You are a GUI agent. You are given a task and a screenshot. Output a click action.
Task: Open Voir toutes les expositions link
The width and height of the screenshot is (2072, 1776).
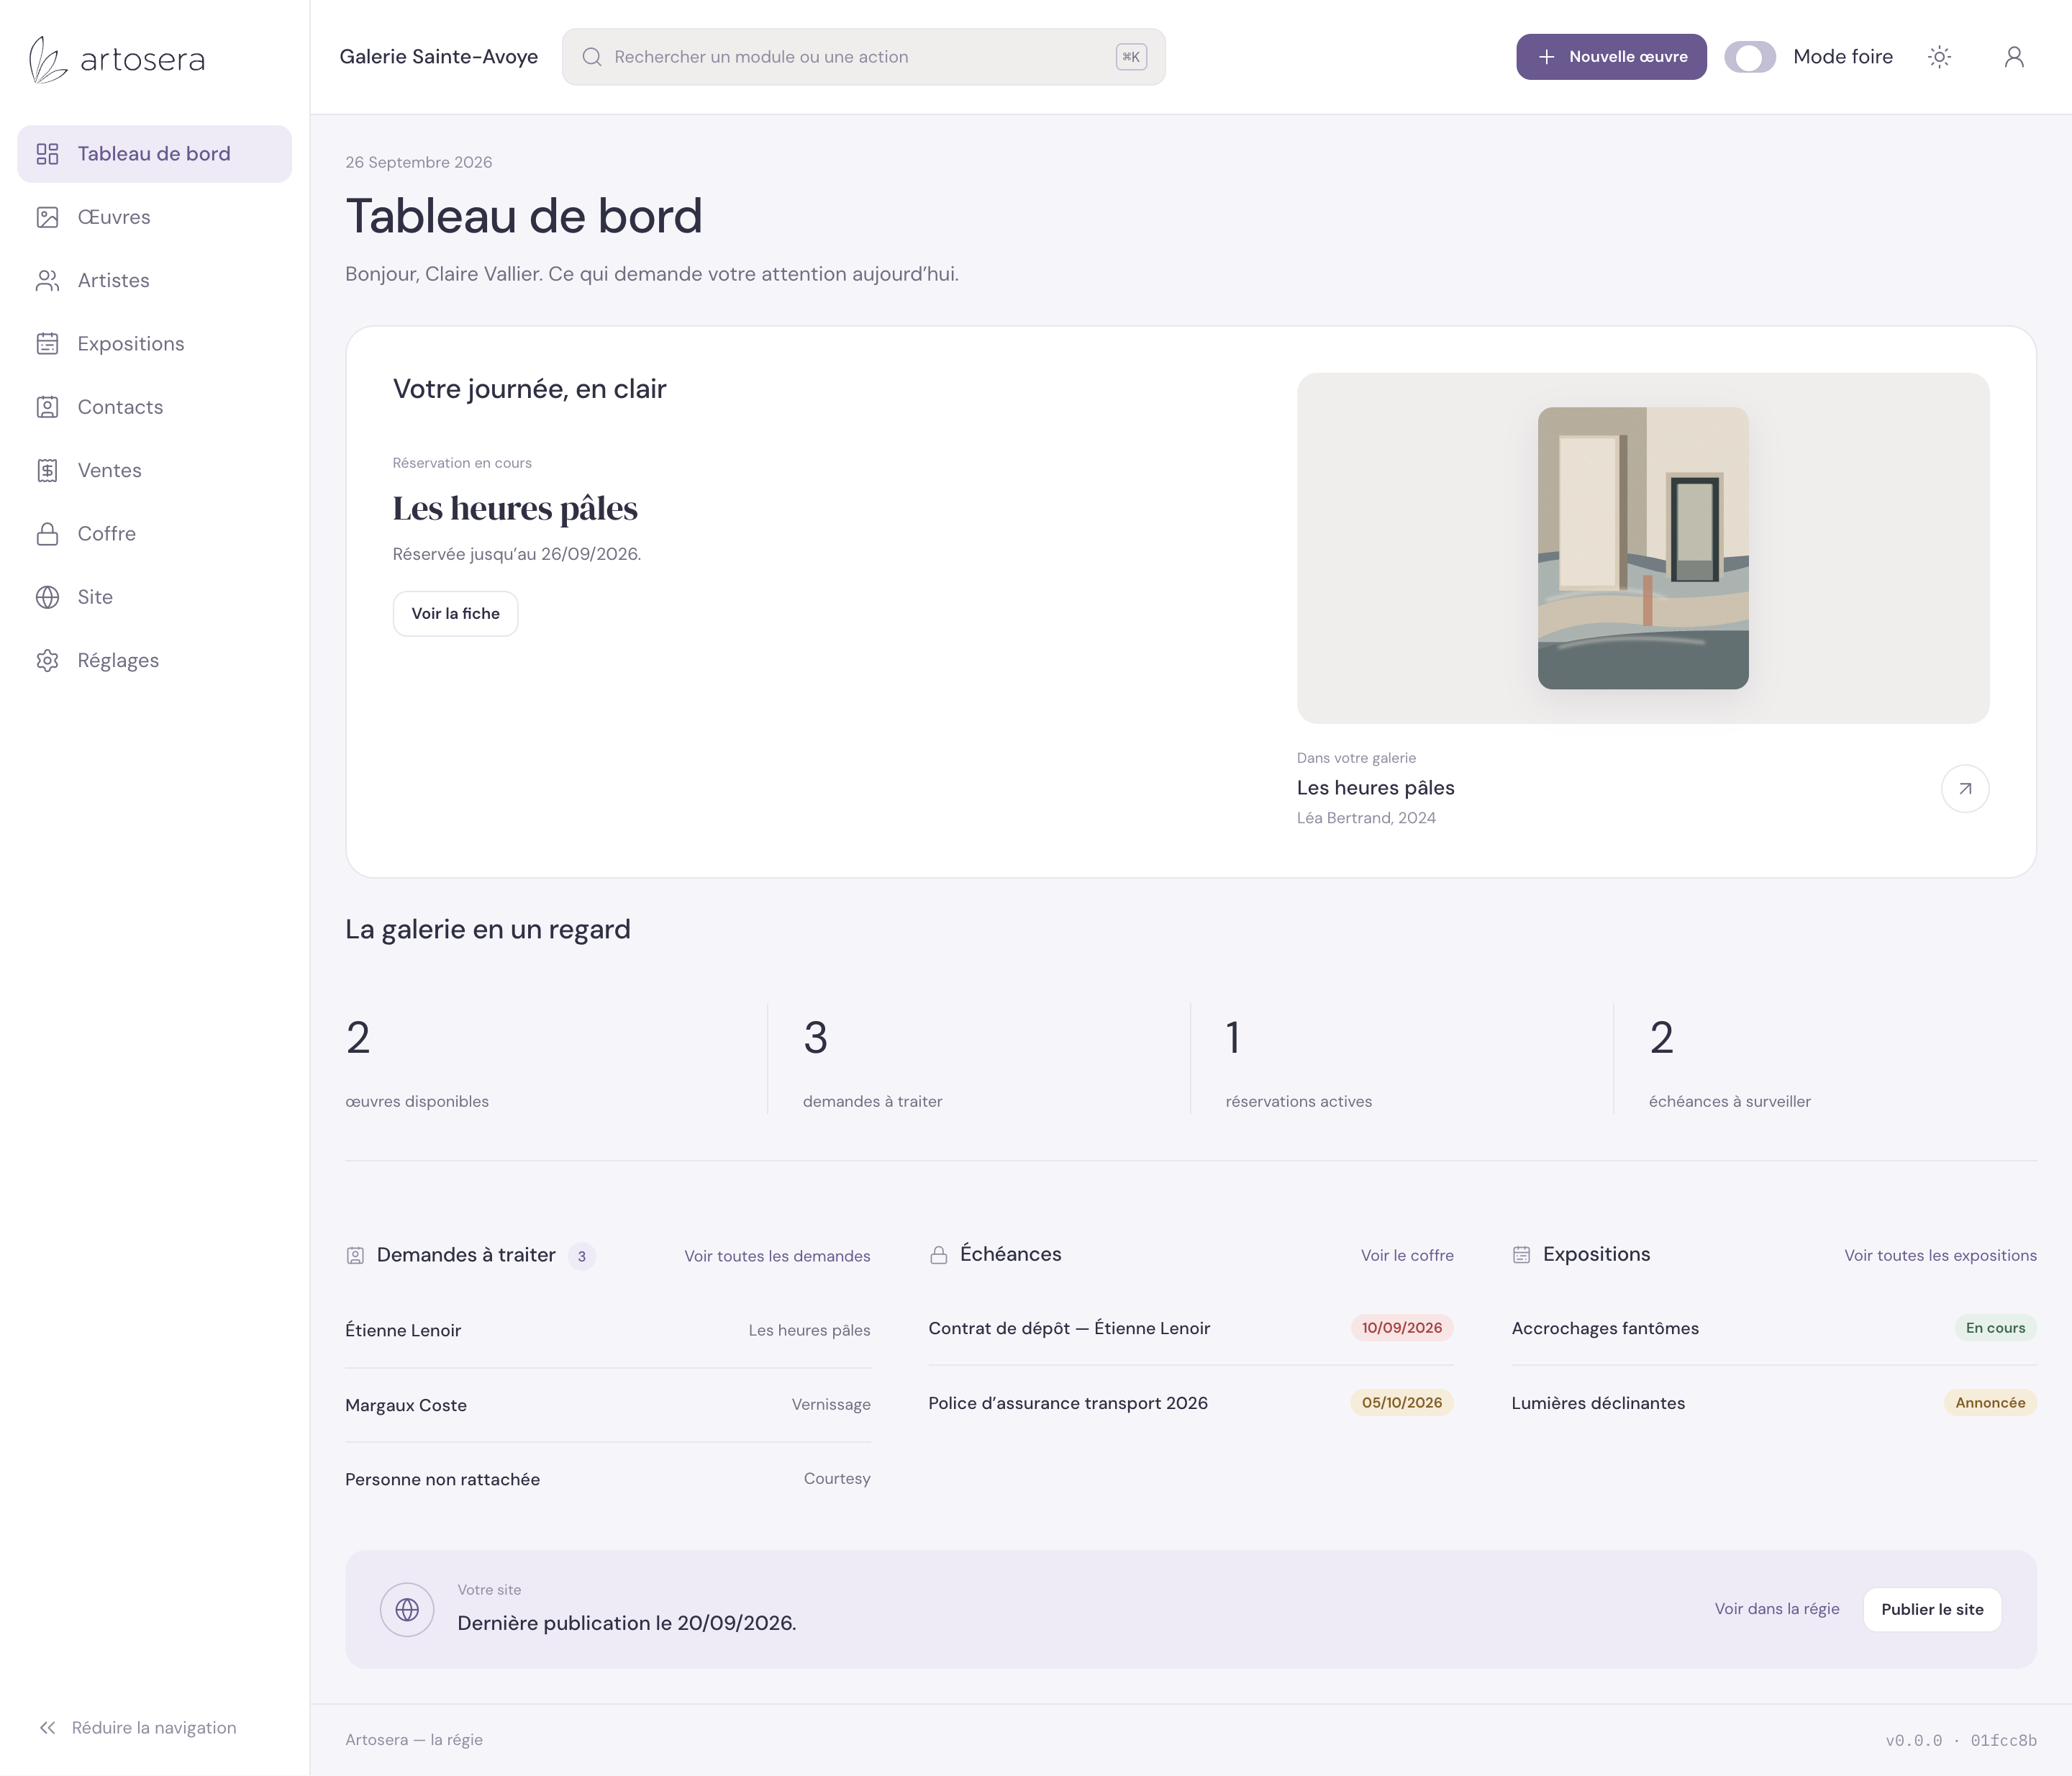pos(1940,1255)
